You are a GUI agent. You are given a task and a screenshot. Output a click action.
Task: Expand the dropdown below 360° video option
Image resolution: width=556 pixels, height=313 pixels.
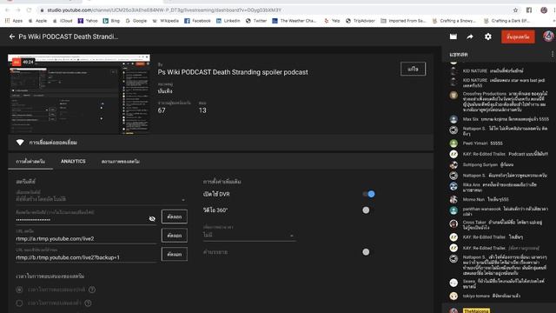point(249,235)
